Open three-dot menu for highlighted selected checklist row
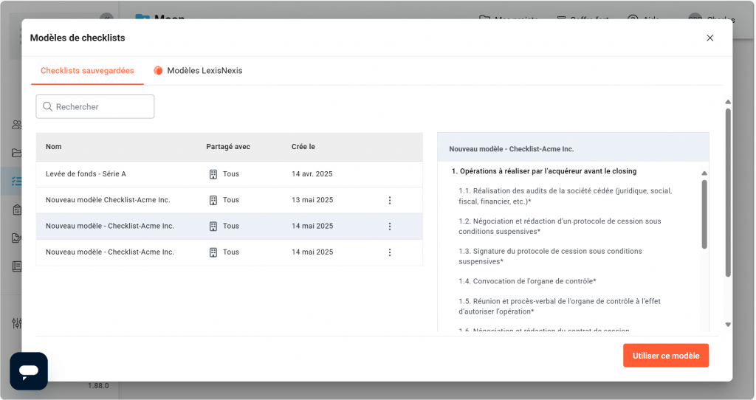Viewport: 756px width, 400px height. click(x=390, y=227)
